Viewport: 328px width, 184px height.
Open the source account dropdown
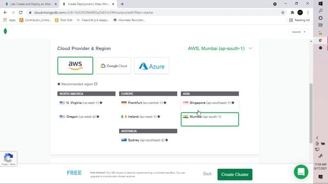[x=299, y=32]
